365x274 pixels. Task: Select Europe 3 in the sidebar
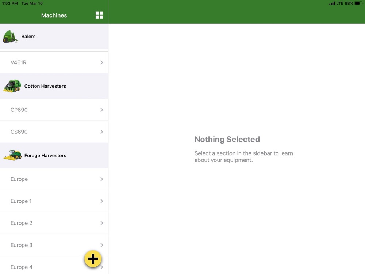tap(22, 245)
